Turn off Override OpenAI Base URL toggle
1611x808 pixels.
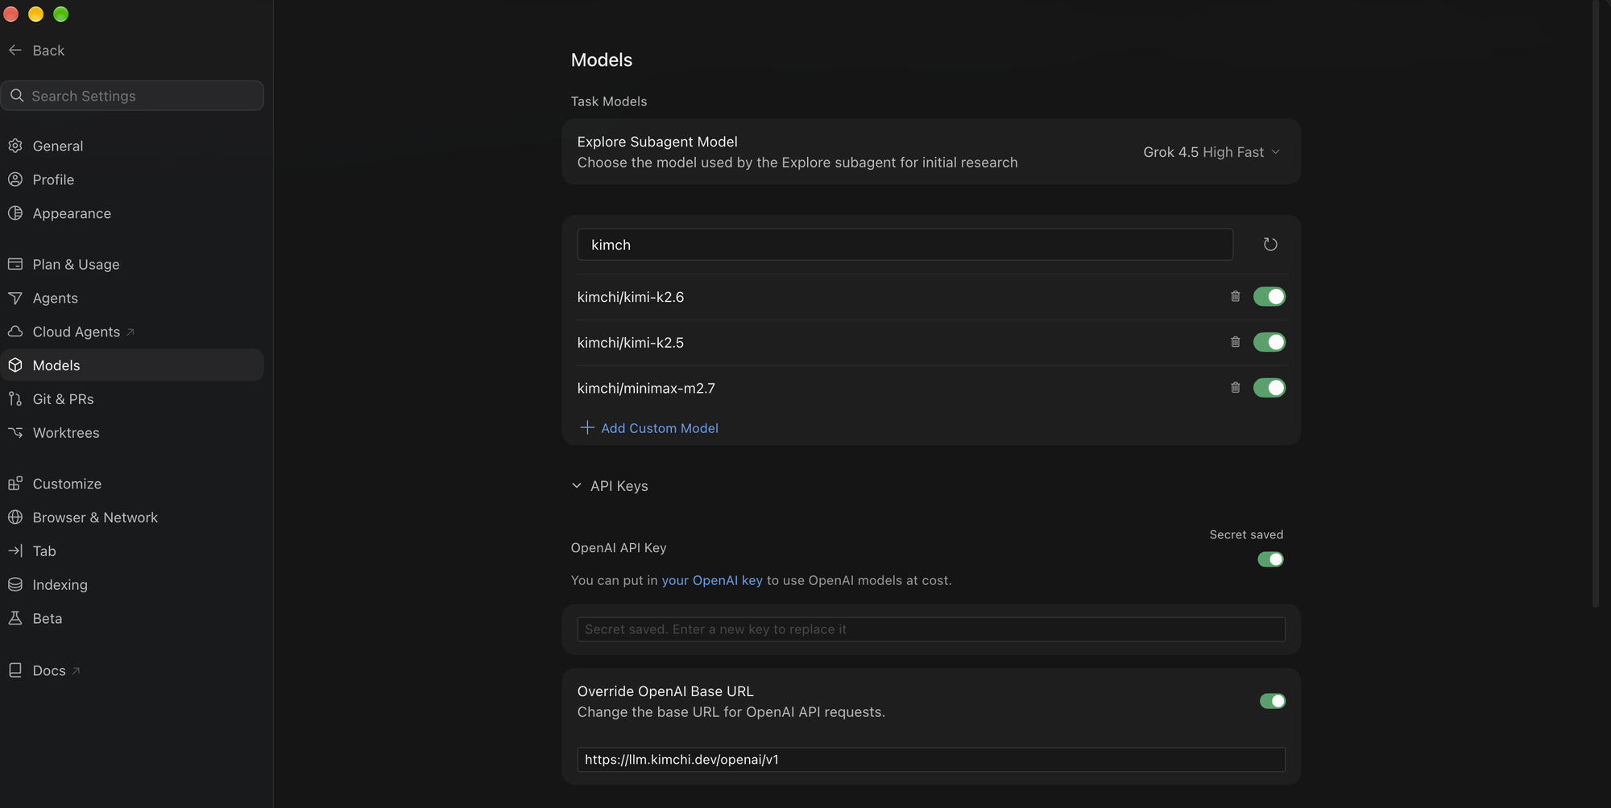point(1273,701)
